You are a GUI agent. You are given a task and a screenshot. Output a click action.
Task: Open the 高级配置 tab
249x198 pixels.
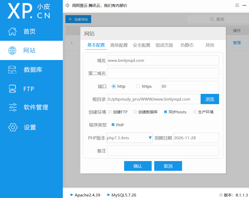click(x=118, y=45)
